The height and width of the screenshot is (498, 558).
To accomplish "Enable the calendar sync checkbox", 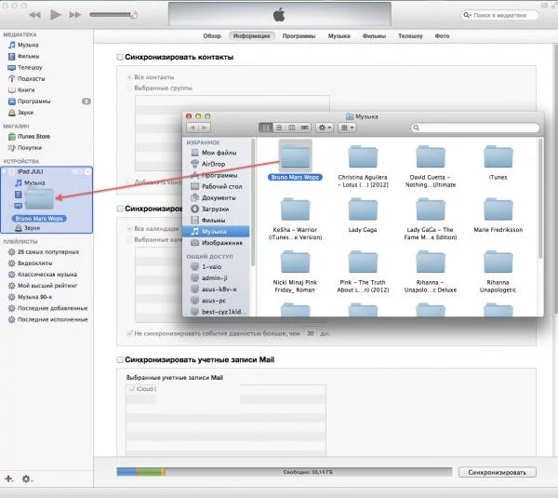I will [120, 209].
